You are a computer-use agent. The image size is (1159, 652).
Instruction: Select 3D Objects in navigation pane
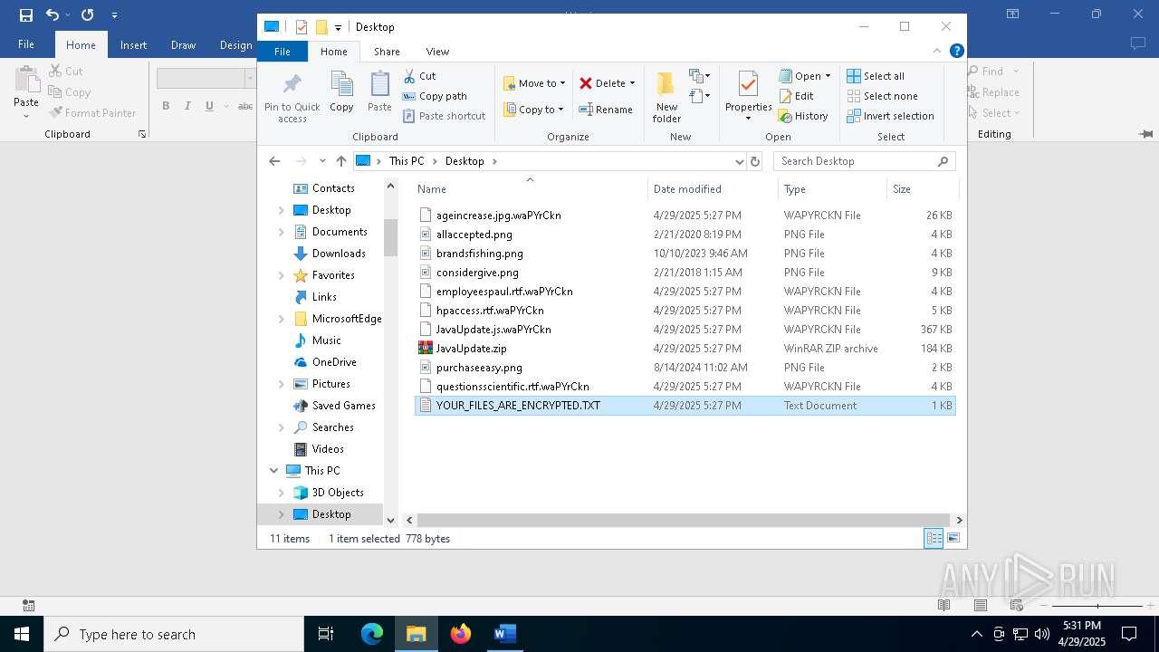338,493
